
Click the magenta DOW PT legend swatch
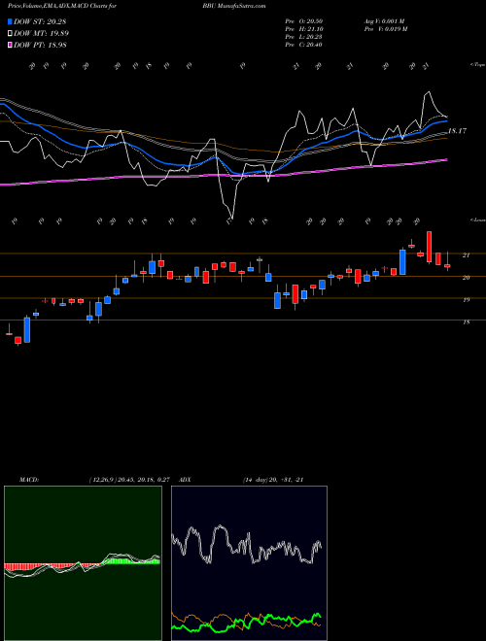click(x=10, y=46)
